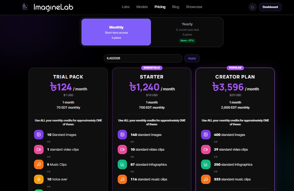
Task: Click "70 EDT monthly" text
Action: (x=68, y=108)
